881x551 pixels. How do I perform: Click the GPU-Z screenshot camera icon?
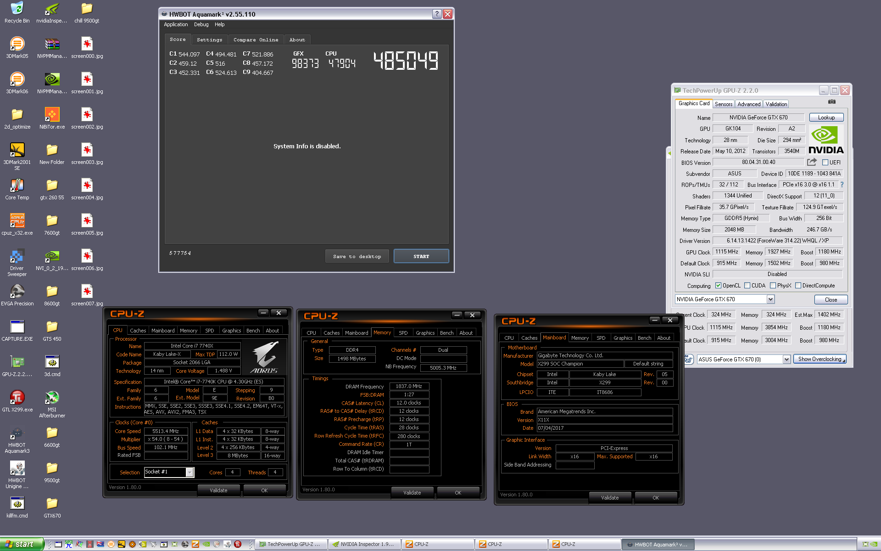831,101
